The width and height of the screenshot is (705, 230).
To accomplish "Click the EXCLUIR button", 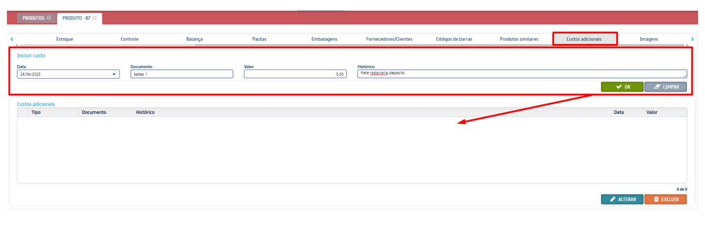I will (666, 199).
